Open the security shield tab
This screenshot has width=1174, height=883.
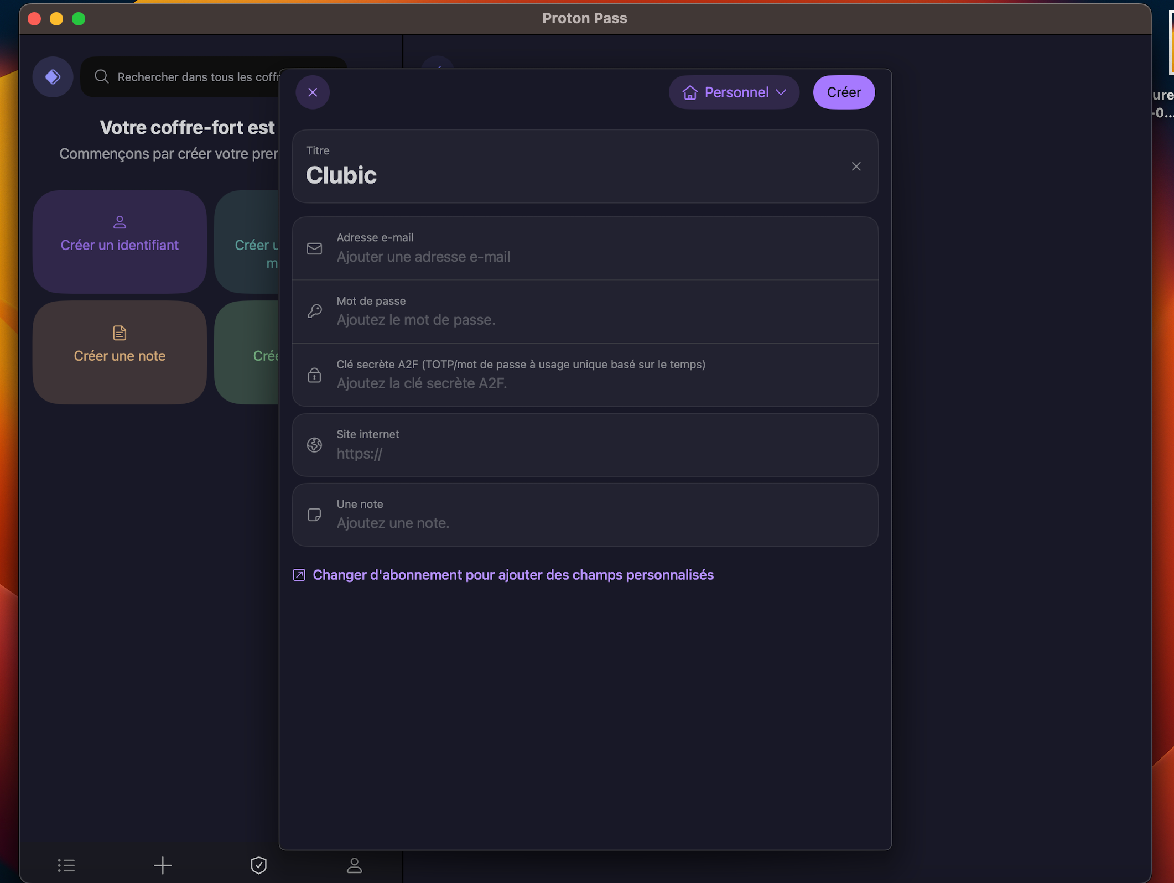pos(258,865)
